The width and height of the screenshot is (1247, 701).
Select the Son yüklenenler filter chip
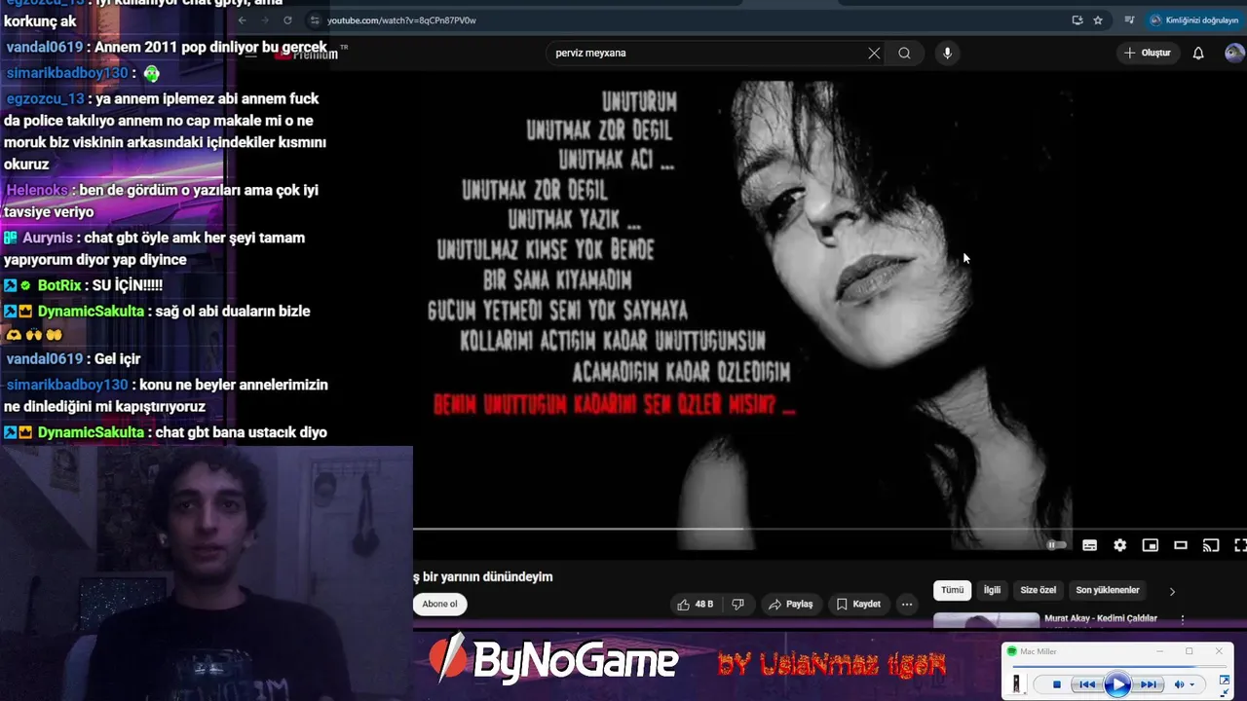click(1108, 590)
